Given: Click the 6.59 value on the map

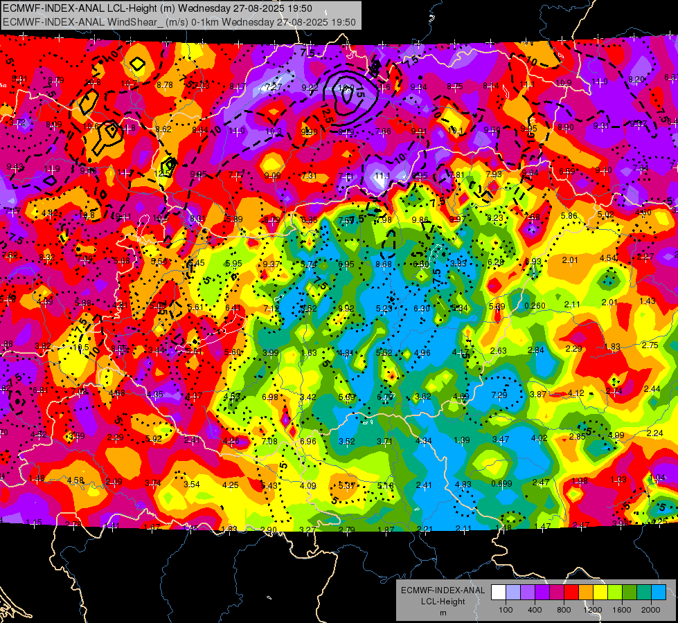Looking at the screenshot, I should point(567,171).
